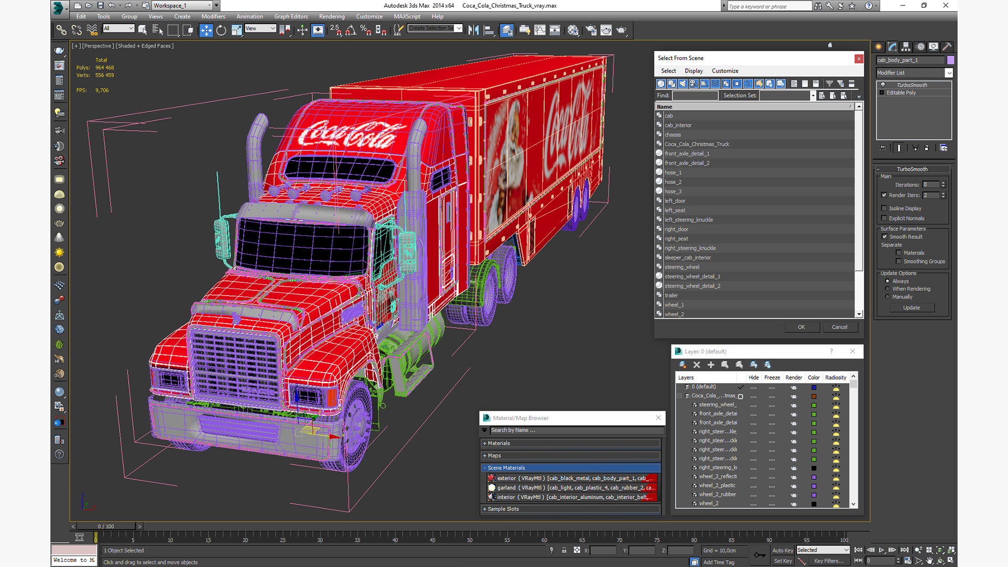
Task: Select the Select and Move tool
Action: click(206, 30)
